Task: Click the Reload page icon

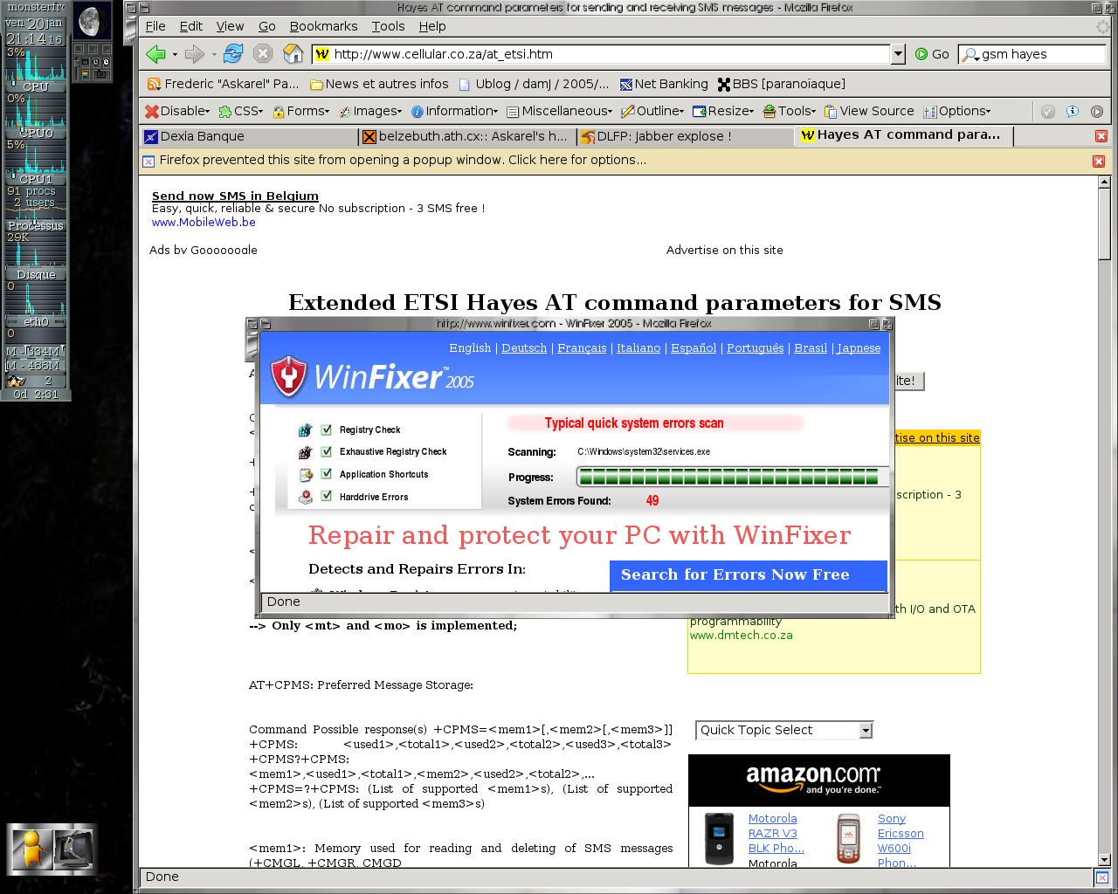Action: (x=232, y=54)
